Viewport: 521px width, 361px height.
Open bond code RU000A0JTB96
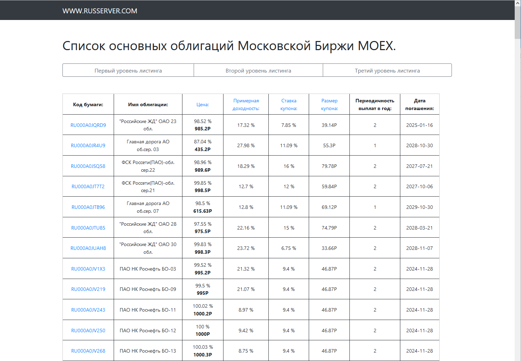(88, 207)
